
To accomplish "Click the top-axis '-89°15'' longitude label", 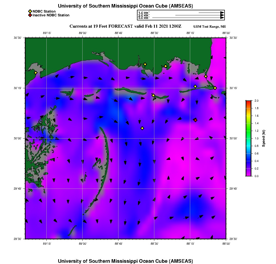I will coord(47,33).
